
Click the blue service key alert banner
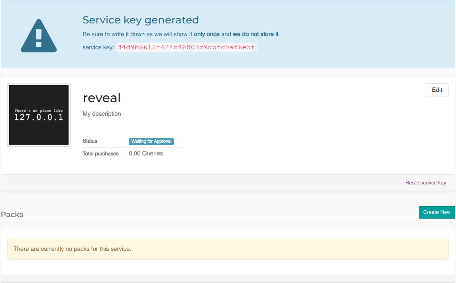(228, 34)
